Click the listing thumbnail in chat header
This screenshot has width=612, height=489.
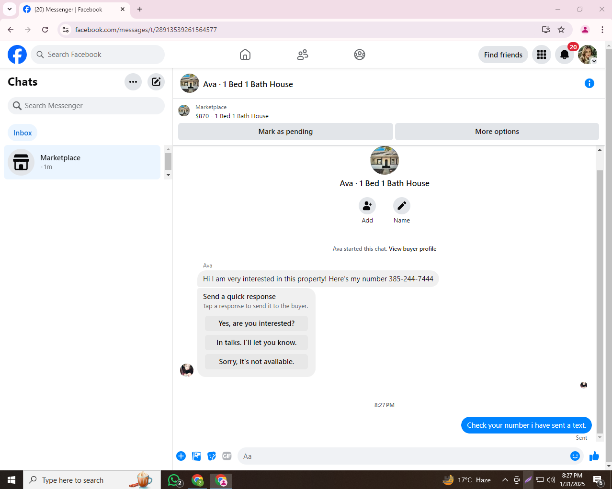[190, 83]
